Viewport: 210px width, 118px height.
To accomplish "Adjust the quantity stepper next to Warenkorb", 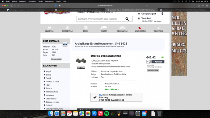I will [149, 62].
